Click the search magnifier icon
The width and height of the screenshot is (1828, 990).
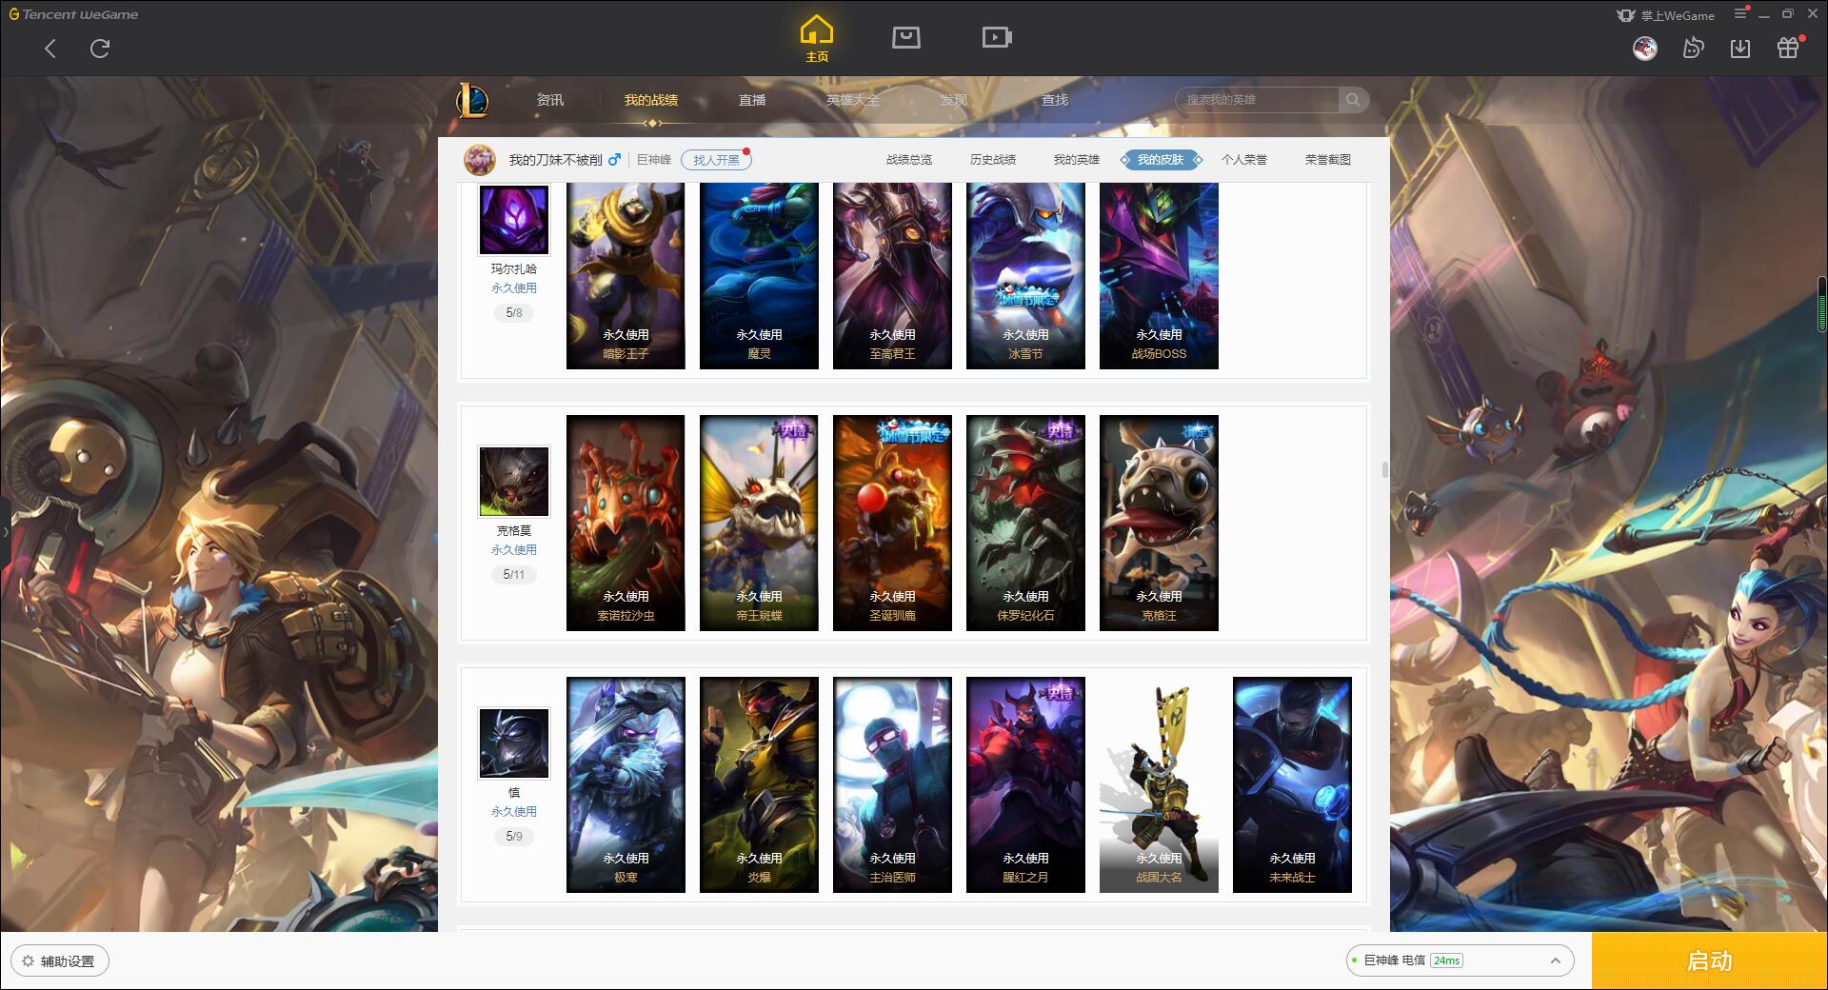point(1353,100)
